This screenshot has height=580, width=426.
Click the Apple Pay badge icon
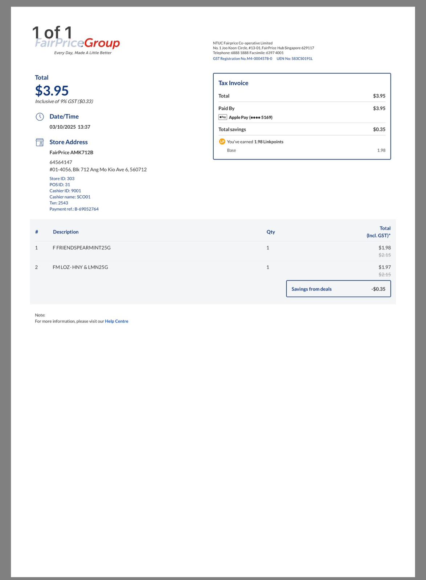point(223,117)
